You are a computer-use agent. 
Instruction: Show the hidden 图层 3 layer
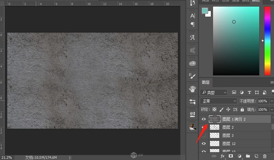point(204,136)
